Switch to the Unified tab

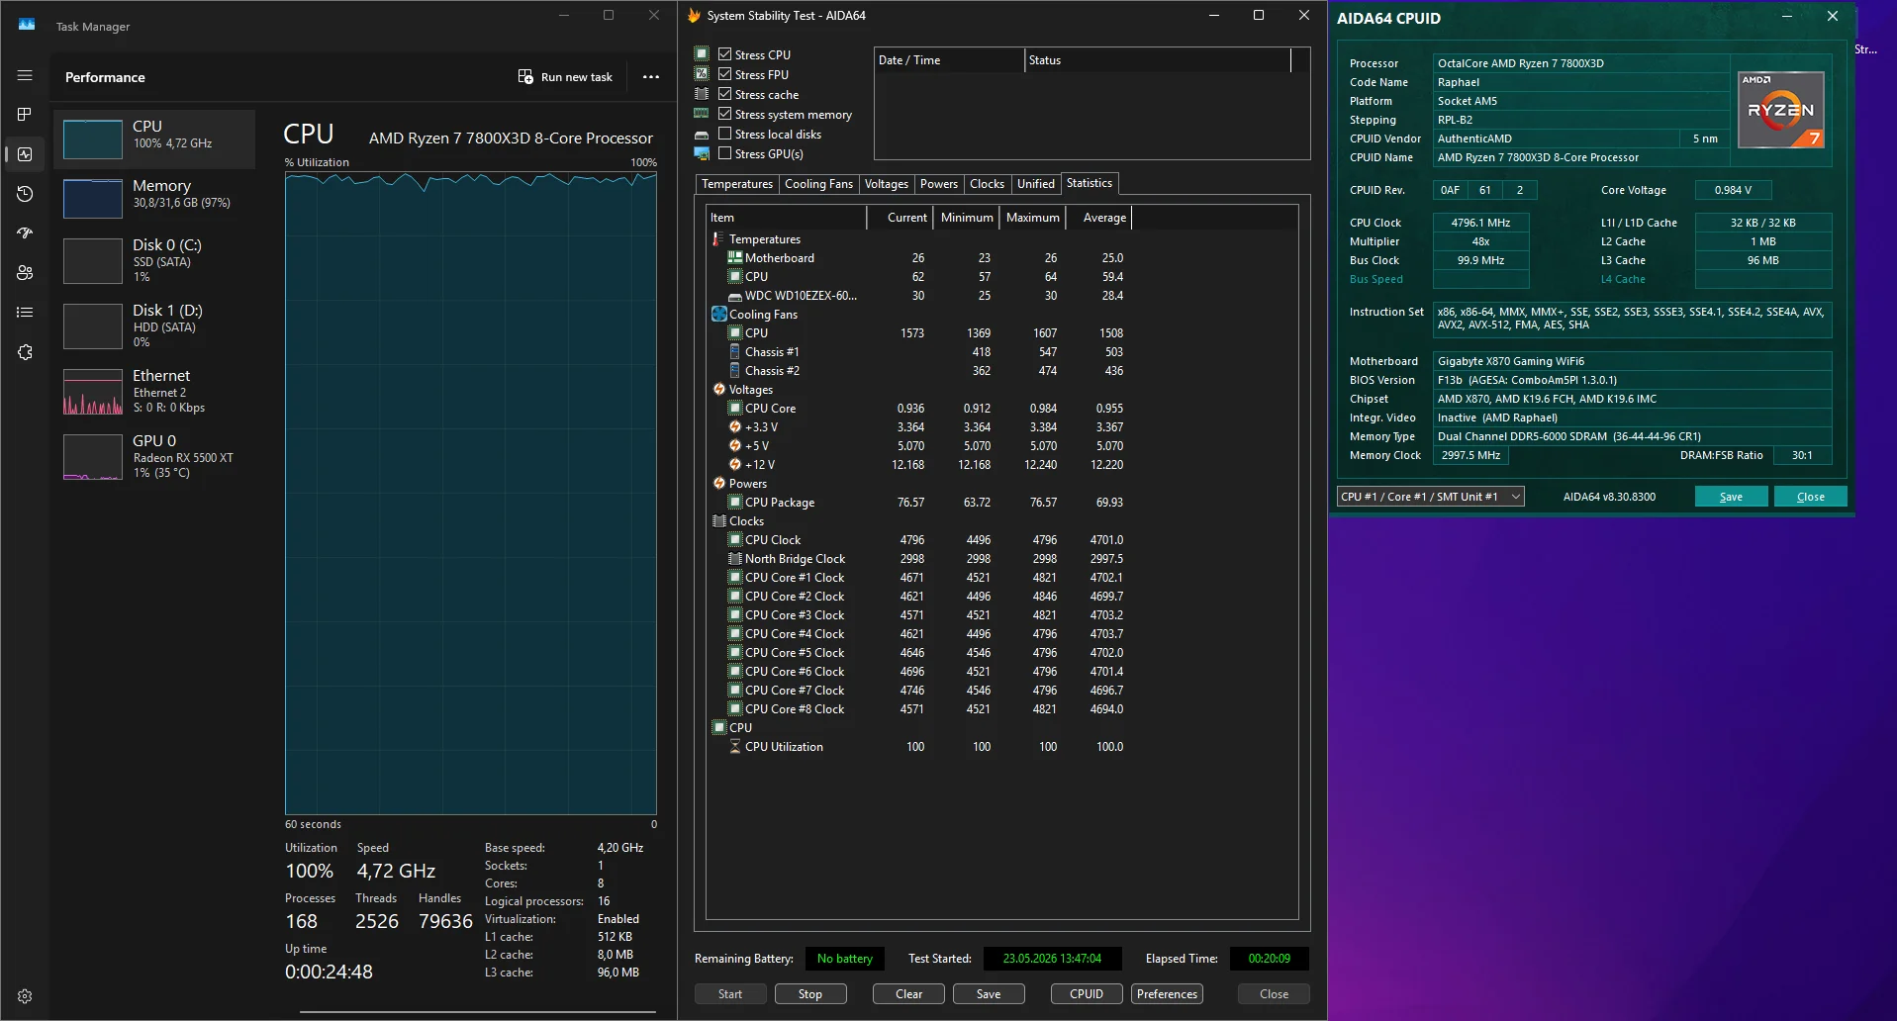(x=1035, y=184)
